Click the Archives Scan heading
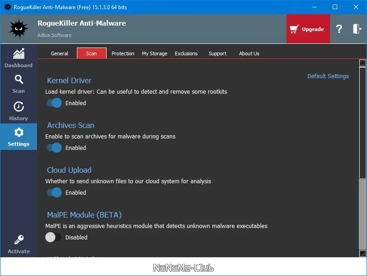367x276 pixels. tap(70, 125)
